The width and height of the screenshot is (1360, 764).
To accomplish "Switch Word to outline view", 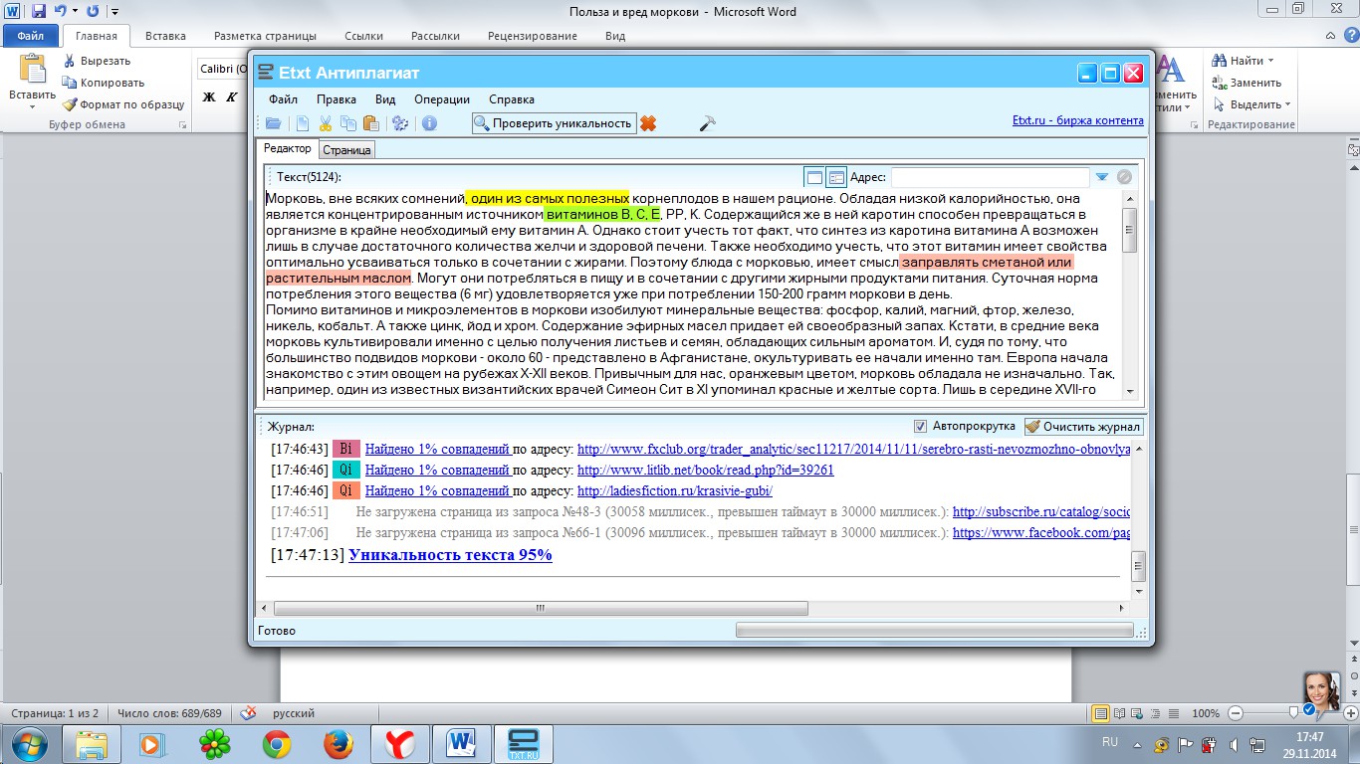I will (x=1154, y=713).
